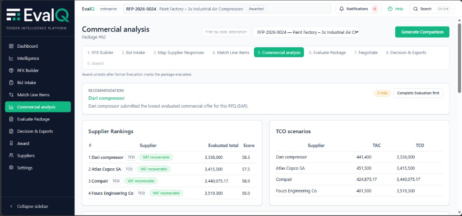Click Collapse sidebar at the bottom
The width and height of the screenshot is (462, 216).
[38, 206]
